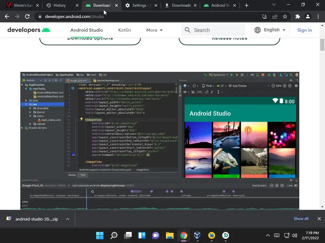Click the scrollbar down arrow
The width and height of the screenshot is (325, 243).
[322, 207]
